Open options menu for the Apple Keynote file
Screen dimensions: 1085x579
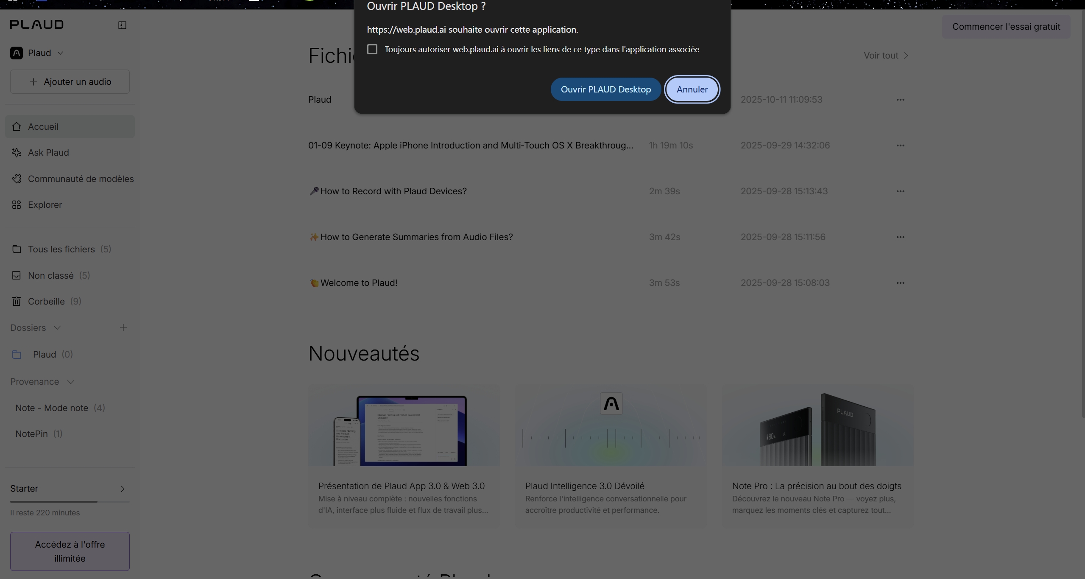coord(900,145)
